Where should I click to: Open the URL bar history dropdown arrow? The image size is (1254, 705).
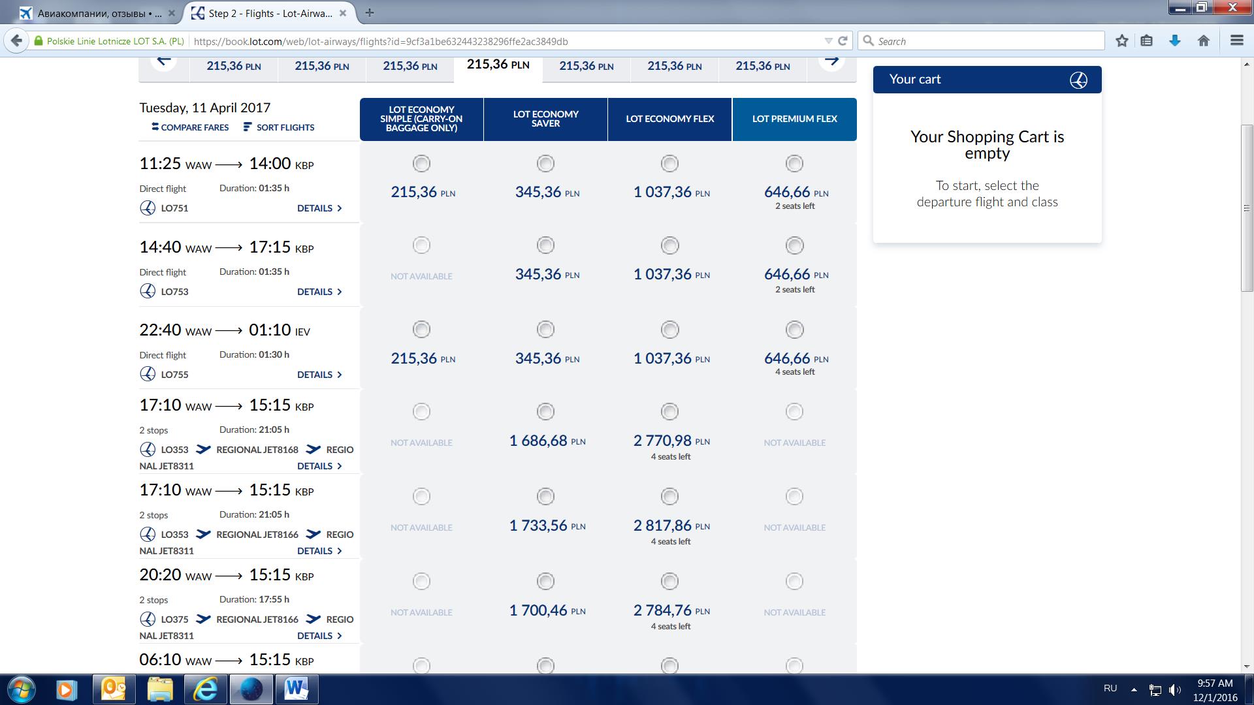click(x=828, y=40)
